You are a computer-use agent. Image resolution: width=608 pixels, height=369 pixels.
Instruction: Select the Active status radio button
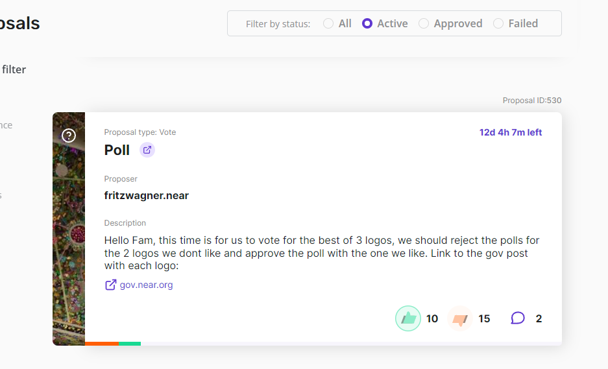click(x=367, y=23)
